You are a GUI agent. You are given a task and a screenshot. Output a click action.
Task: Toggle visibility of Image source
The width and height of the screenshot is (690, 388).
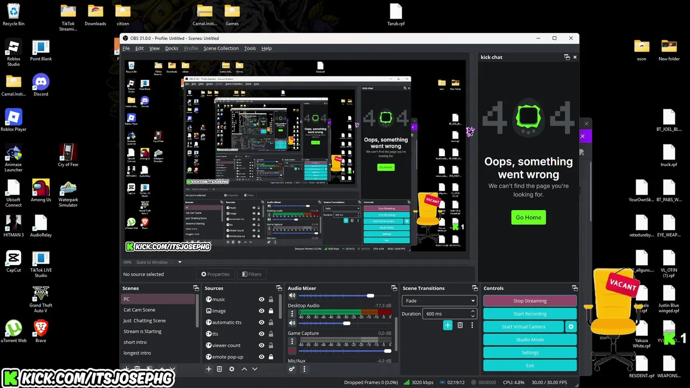coord(261,311)
